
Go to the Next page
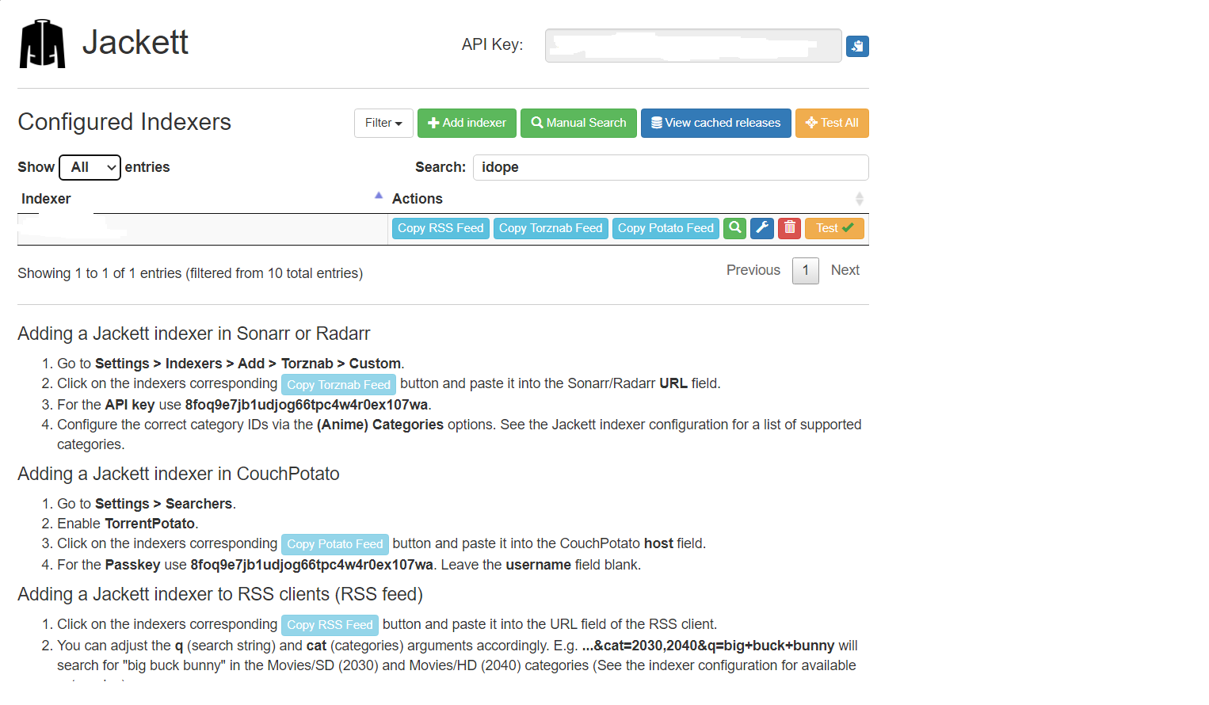click(845, 270)
